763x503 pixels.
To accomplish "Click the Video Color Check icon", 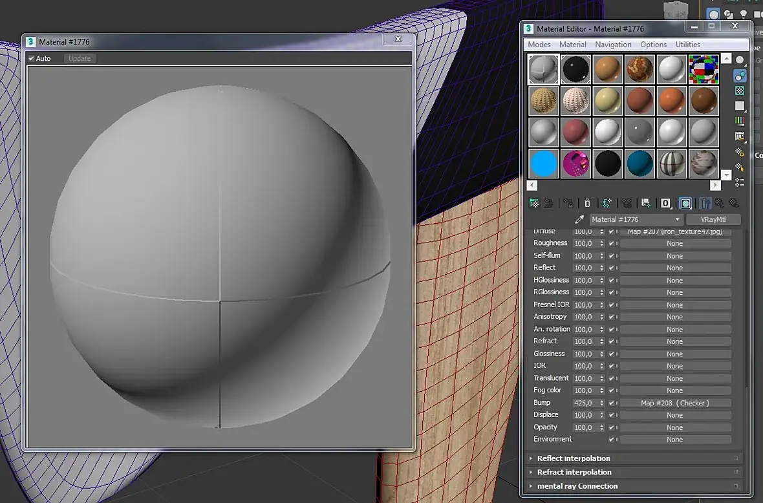I will [x=740, y=121].
